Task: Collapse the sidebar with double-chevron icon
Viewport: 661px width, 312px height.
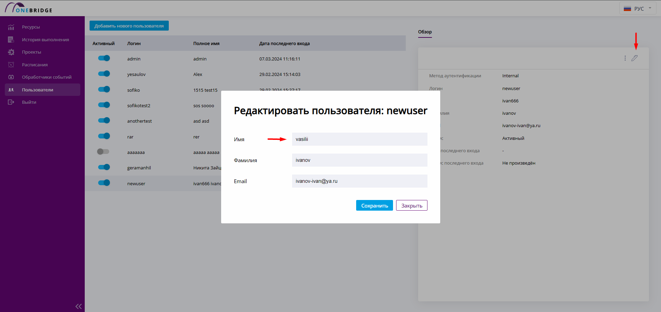Action: pos(79,306)
